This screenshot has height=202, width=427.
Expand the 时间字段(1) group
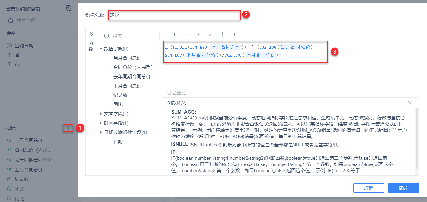[x=101, y=123]
